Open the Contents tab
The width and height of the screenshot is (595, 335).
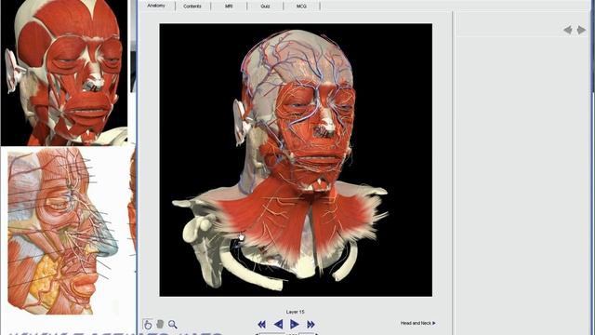coord(192,7)
